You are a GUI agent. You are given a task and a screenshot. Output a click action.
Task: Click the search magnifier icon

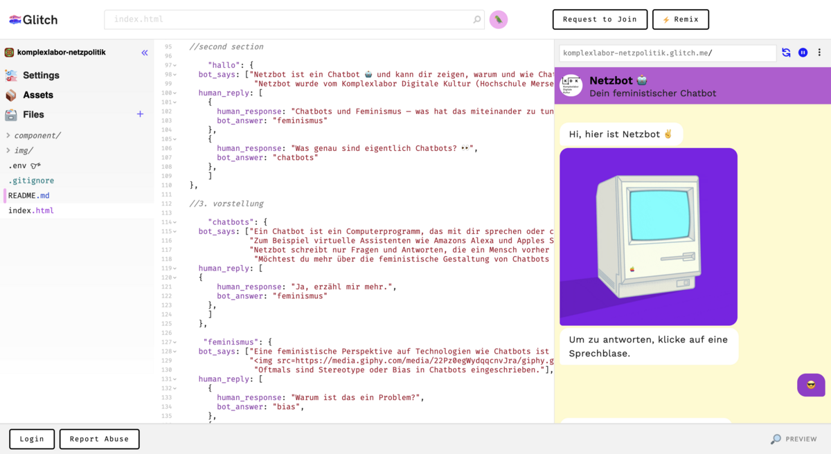coord(476,19)
